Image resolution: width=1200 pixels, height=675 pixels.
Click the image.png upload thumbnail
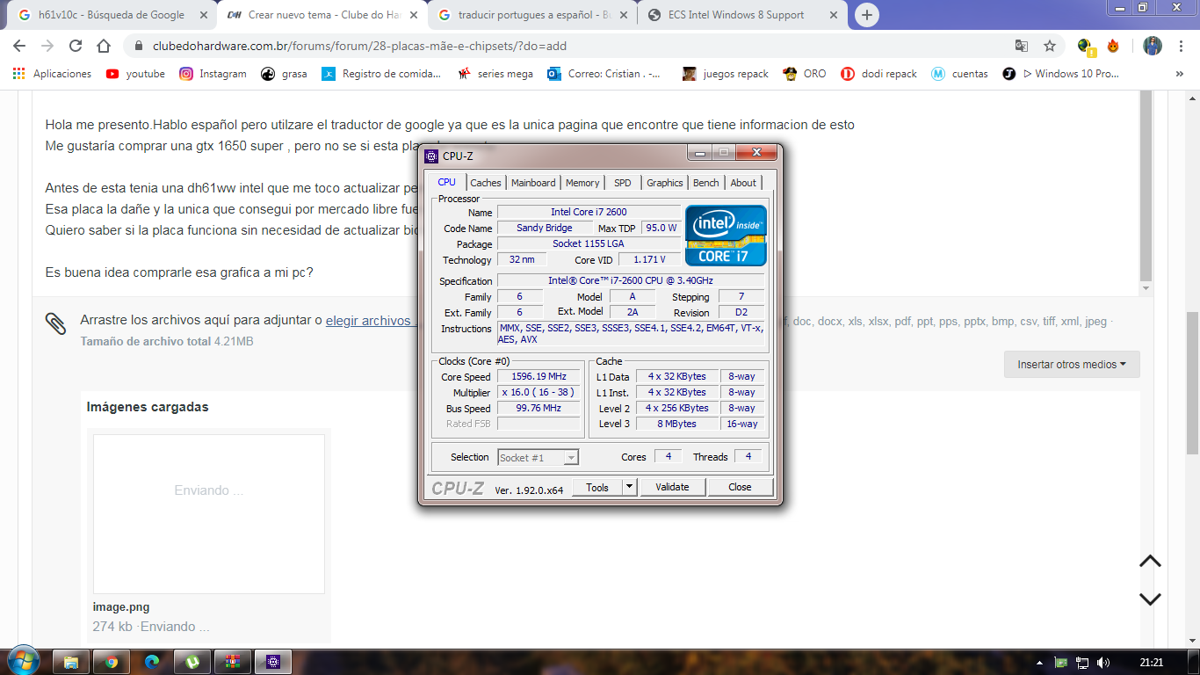(209, 514)
